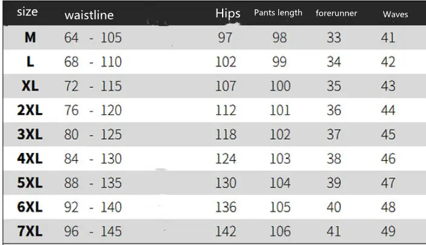Screen dimensions: 426x245
Task: Click the 'waistline' column header
Action: 89,15
